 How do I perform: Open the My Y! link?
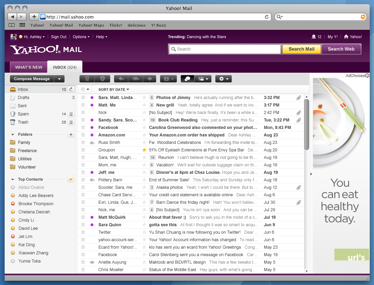(333, 37)
